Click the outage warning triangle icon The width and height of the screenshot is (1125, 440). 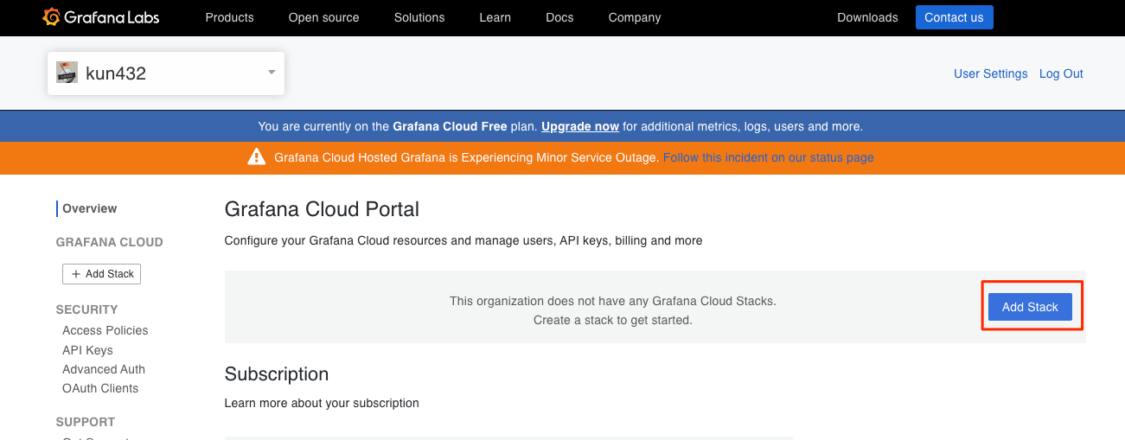pyautogui.click(x=257, y=156)
